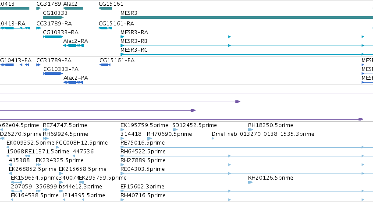The height and width of the screenshot is (202, 373).
Task: Click the IP14395.5prime EST glyph
Action: pyautogui.click(x=74, y=200)
